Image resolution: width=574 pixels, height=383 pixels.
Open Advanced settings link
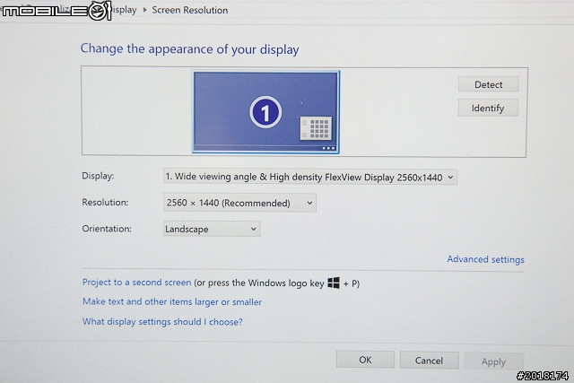click(x=485, y=259)
